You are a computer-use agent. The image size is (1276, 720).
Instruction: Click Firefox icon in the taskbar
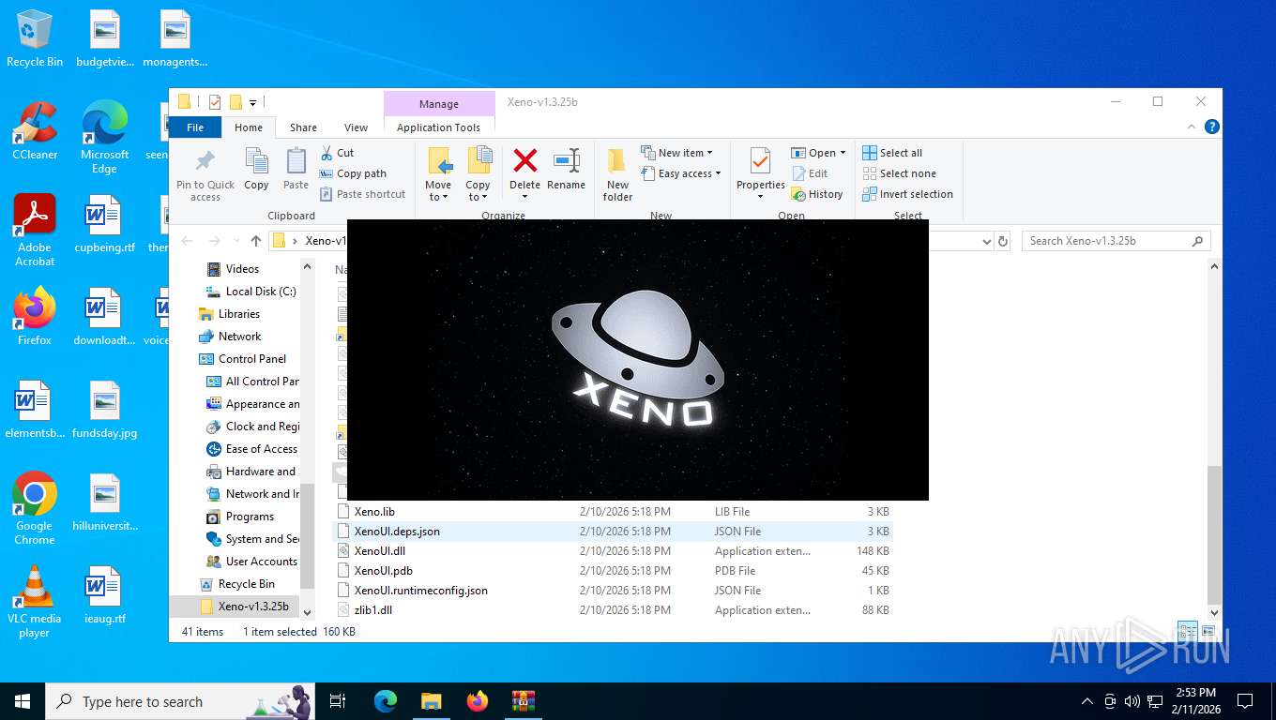(x=478, y=701)
